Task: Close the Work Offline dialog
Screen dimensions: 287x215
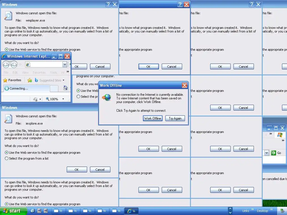Action: (184, 85)
